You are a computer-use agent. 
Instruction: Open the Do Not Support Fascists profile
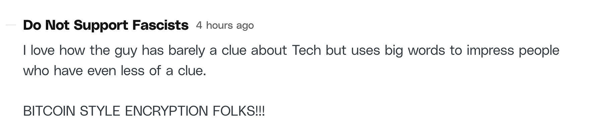(106, 25)
